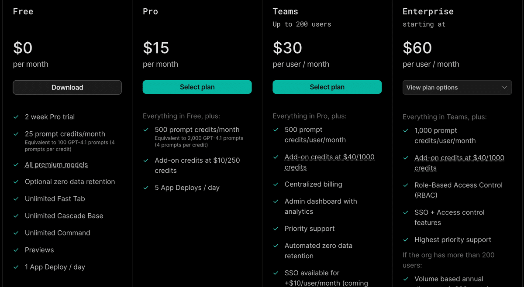Click the Enterprise plan heading
Screen dimensions: 524x287
point(428,12)
